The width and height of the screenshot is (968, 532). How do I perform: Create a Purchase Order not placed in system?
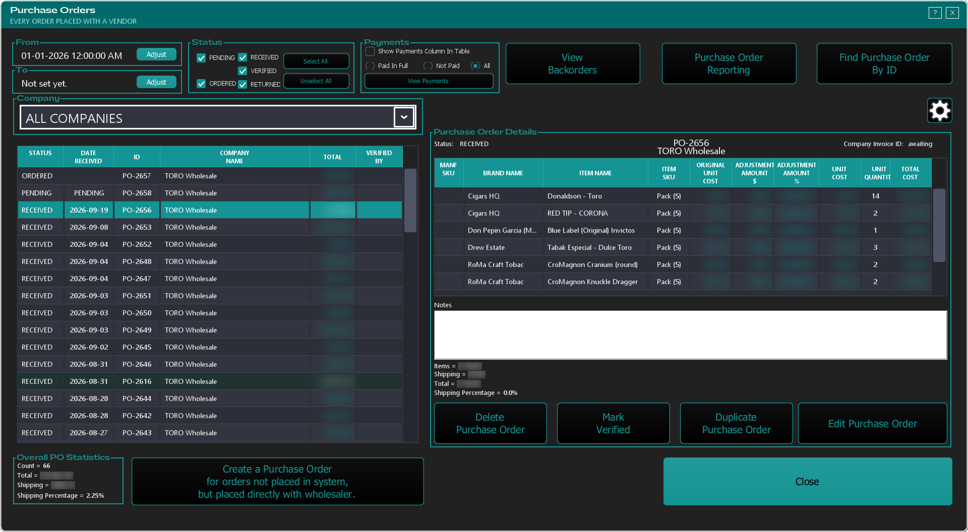coord(277,482)
